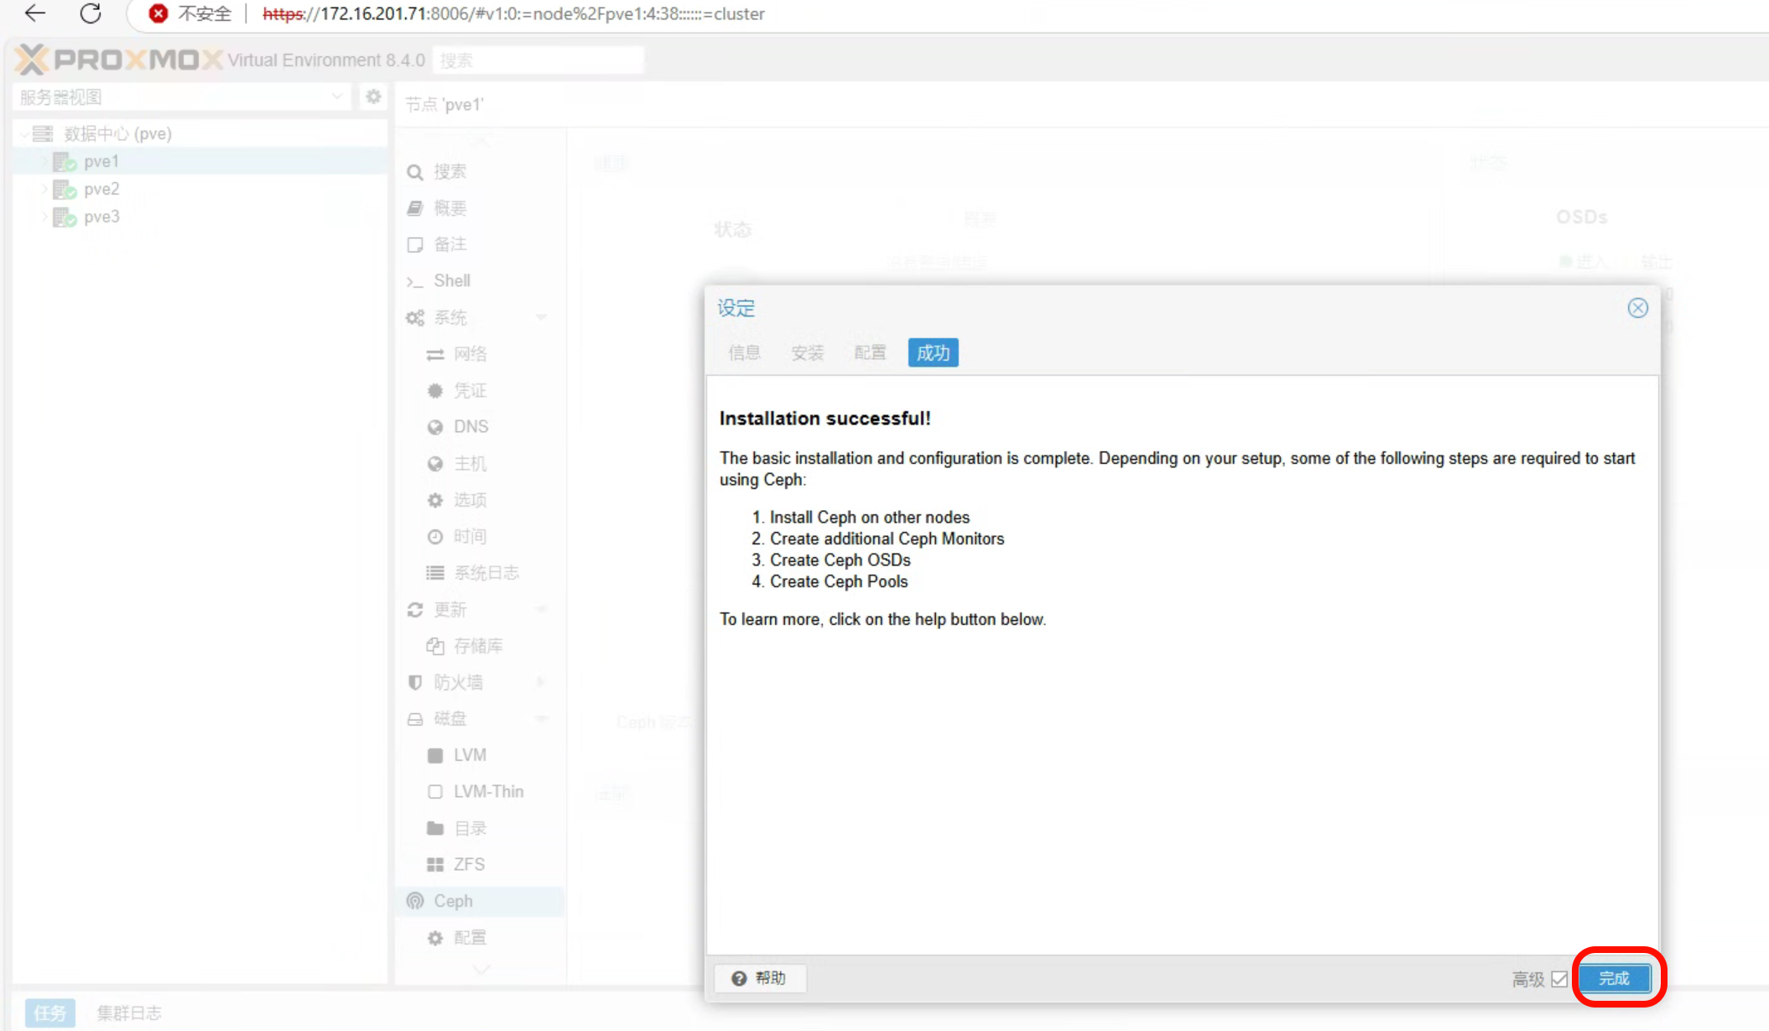This screenshot has height=1031, width=1769.
Task: Click the browser reload icon
Action: coord(91,13)
